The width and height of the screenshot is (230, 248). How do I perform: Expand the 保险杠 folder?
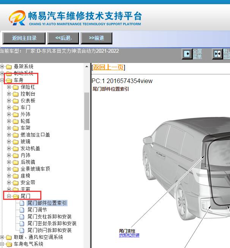[x=9, y=87]
